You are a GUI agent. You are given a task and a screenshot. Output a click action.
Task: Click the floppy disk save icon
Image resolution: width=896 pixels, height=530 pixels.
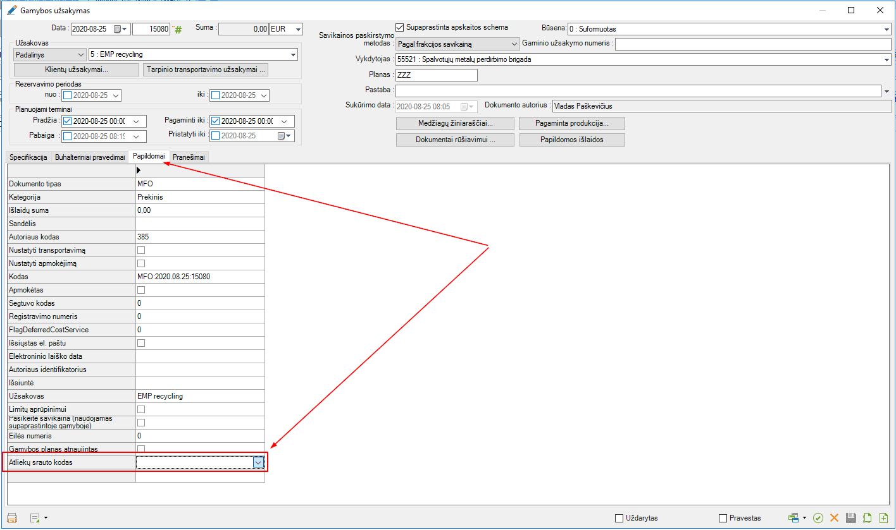(x=851, y=518)
